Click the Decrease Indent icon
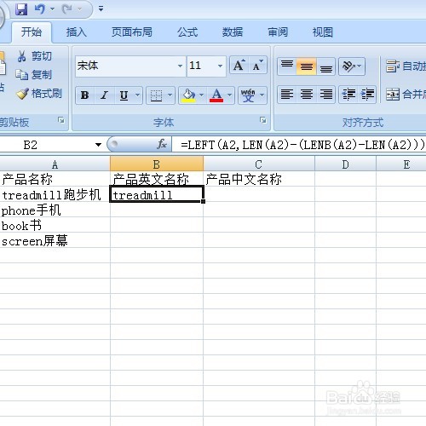 (x=348, y=95)
